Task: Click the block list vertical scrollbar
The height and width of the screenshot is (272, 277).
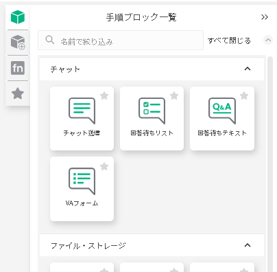Action: click(x=270, y=164)
